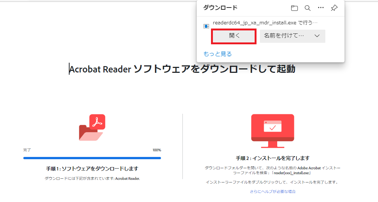Click the 手順 1 download heading

pyautogui.click(x=92, y=169)
